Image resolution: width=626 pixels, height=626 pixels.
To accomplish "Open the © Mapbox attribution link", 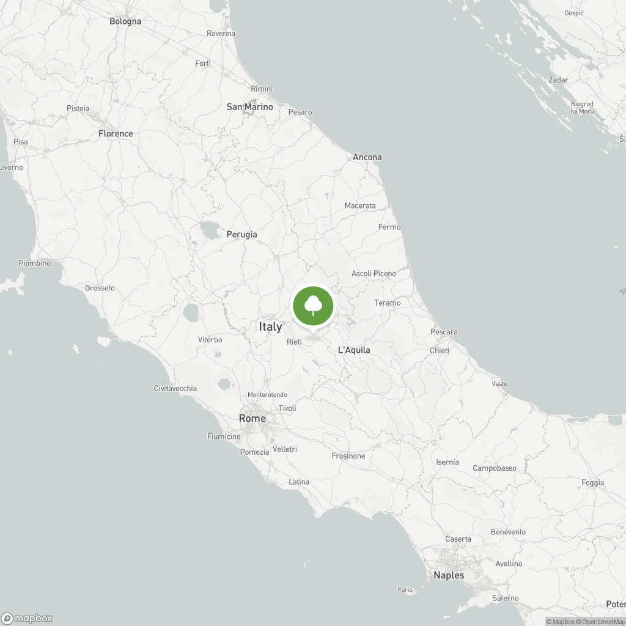I will (561, 622).
